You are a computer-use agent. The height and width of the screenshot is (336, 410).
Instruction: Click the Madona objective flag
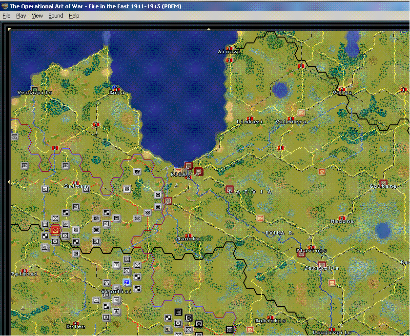pos(342,218)
